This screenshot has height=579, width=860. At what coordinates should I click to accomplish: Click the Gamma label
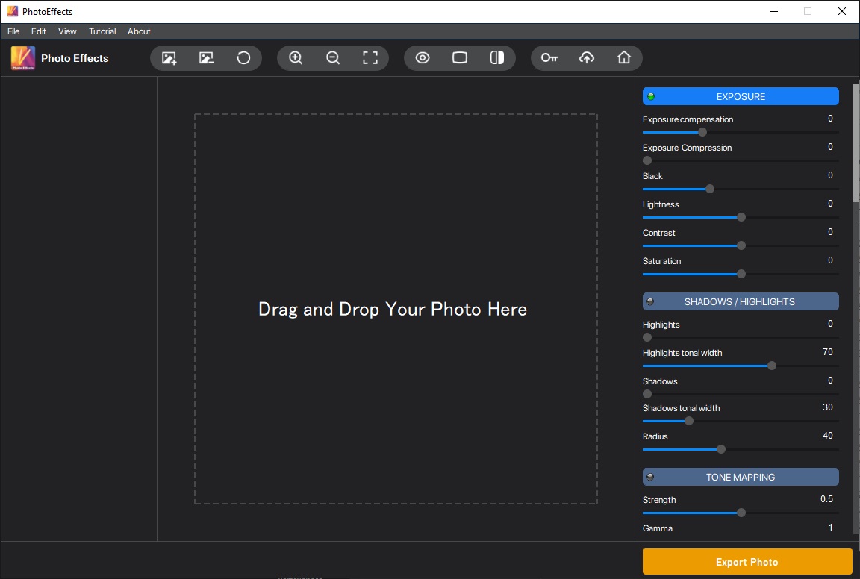click(658, 528)
